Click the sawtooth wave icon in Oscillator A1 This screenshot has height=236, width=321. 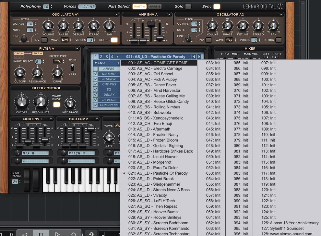[x=65, y=40]
